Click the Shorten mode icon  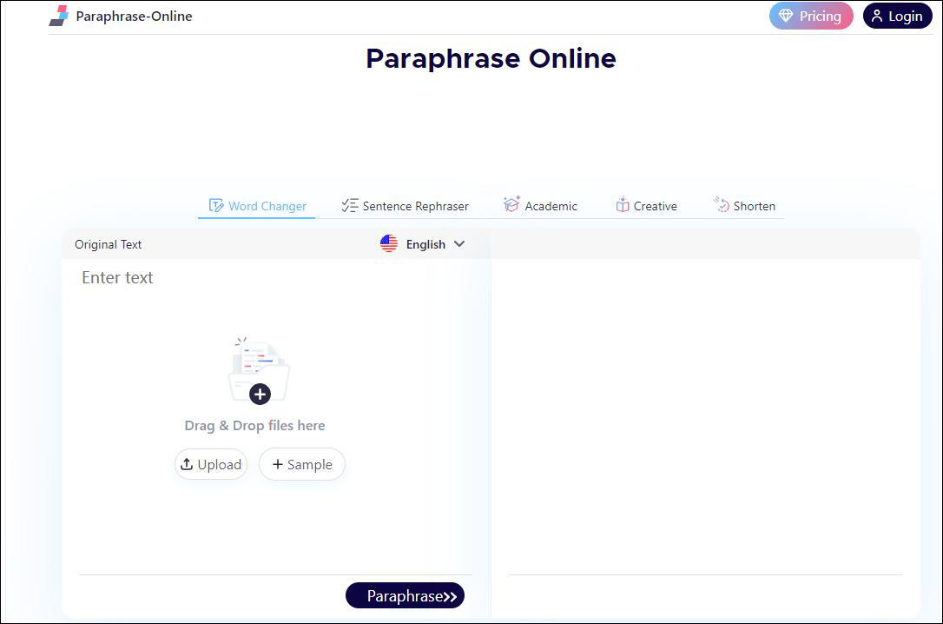click(x=721, y=204)
